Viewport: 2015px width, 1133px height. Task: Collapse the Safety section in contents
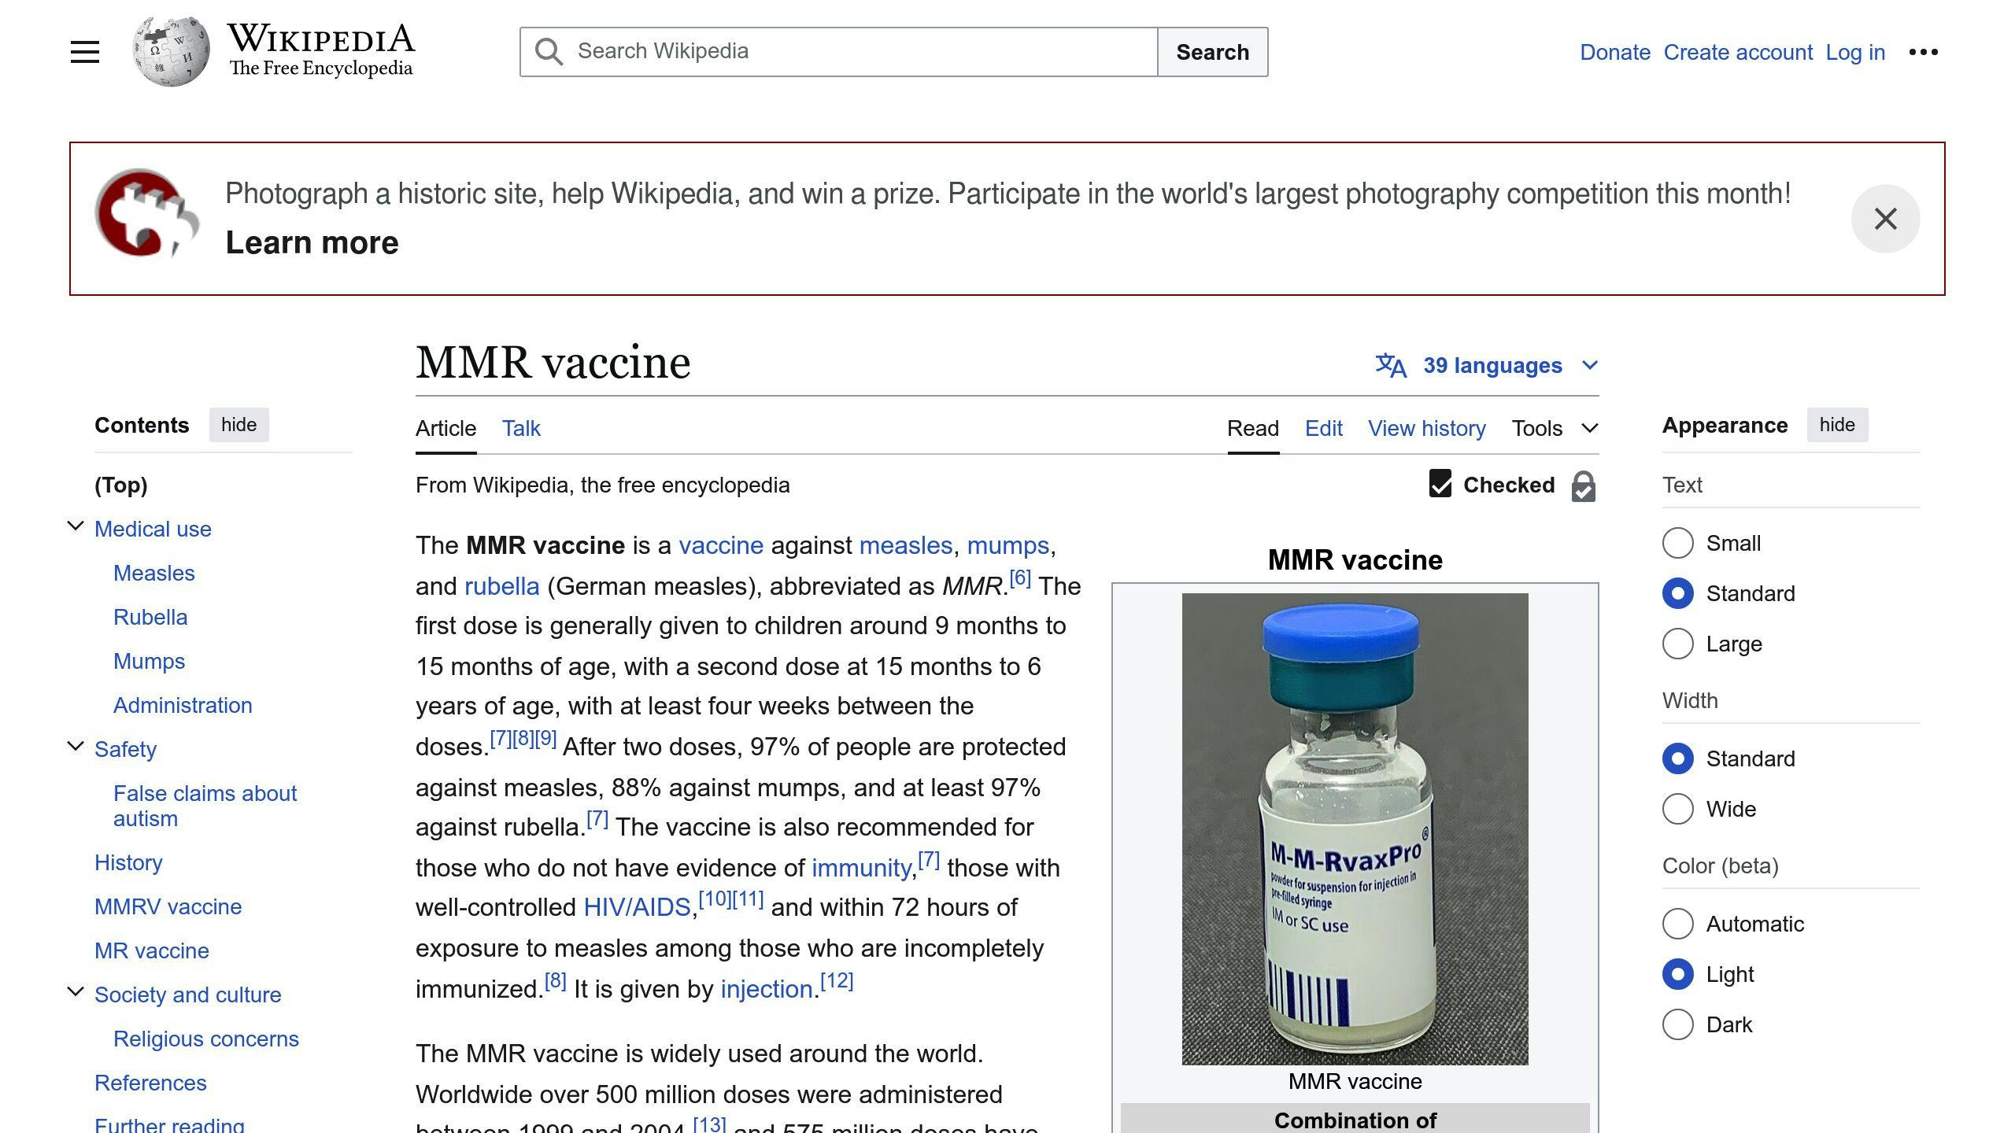(x=76, y=747)
